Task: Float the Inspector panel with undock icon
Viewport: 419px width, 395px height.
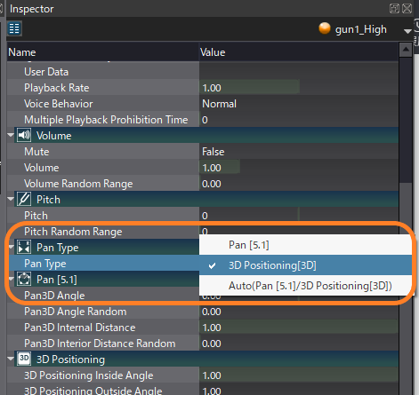Action: pyautogui.click(x=394, y=9)
